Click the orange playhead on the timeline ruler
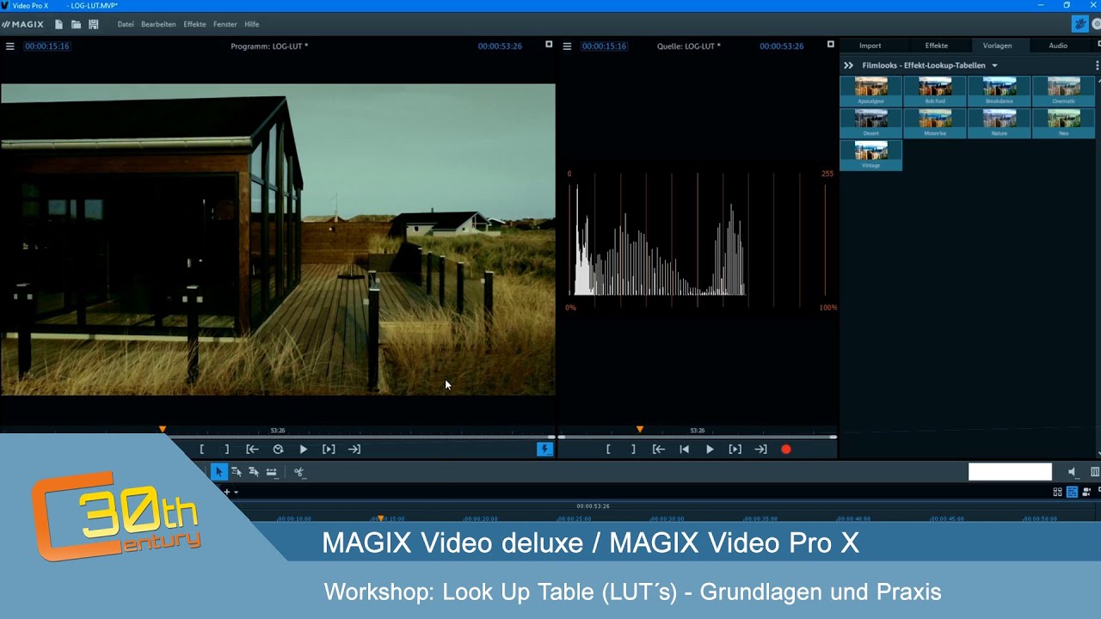 pyautogui.click(x=380, y=518)
